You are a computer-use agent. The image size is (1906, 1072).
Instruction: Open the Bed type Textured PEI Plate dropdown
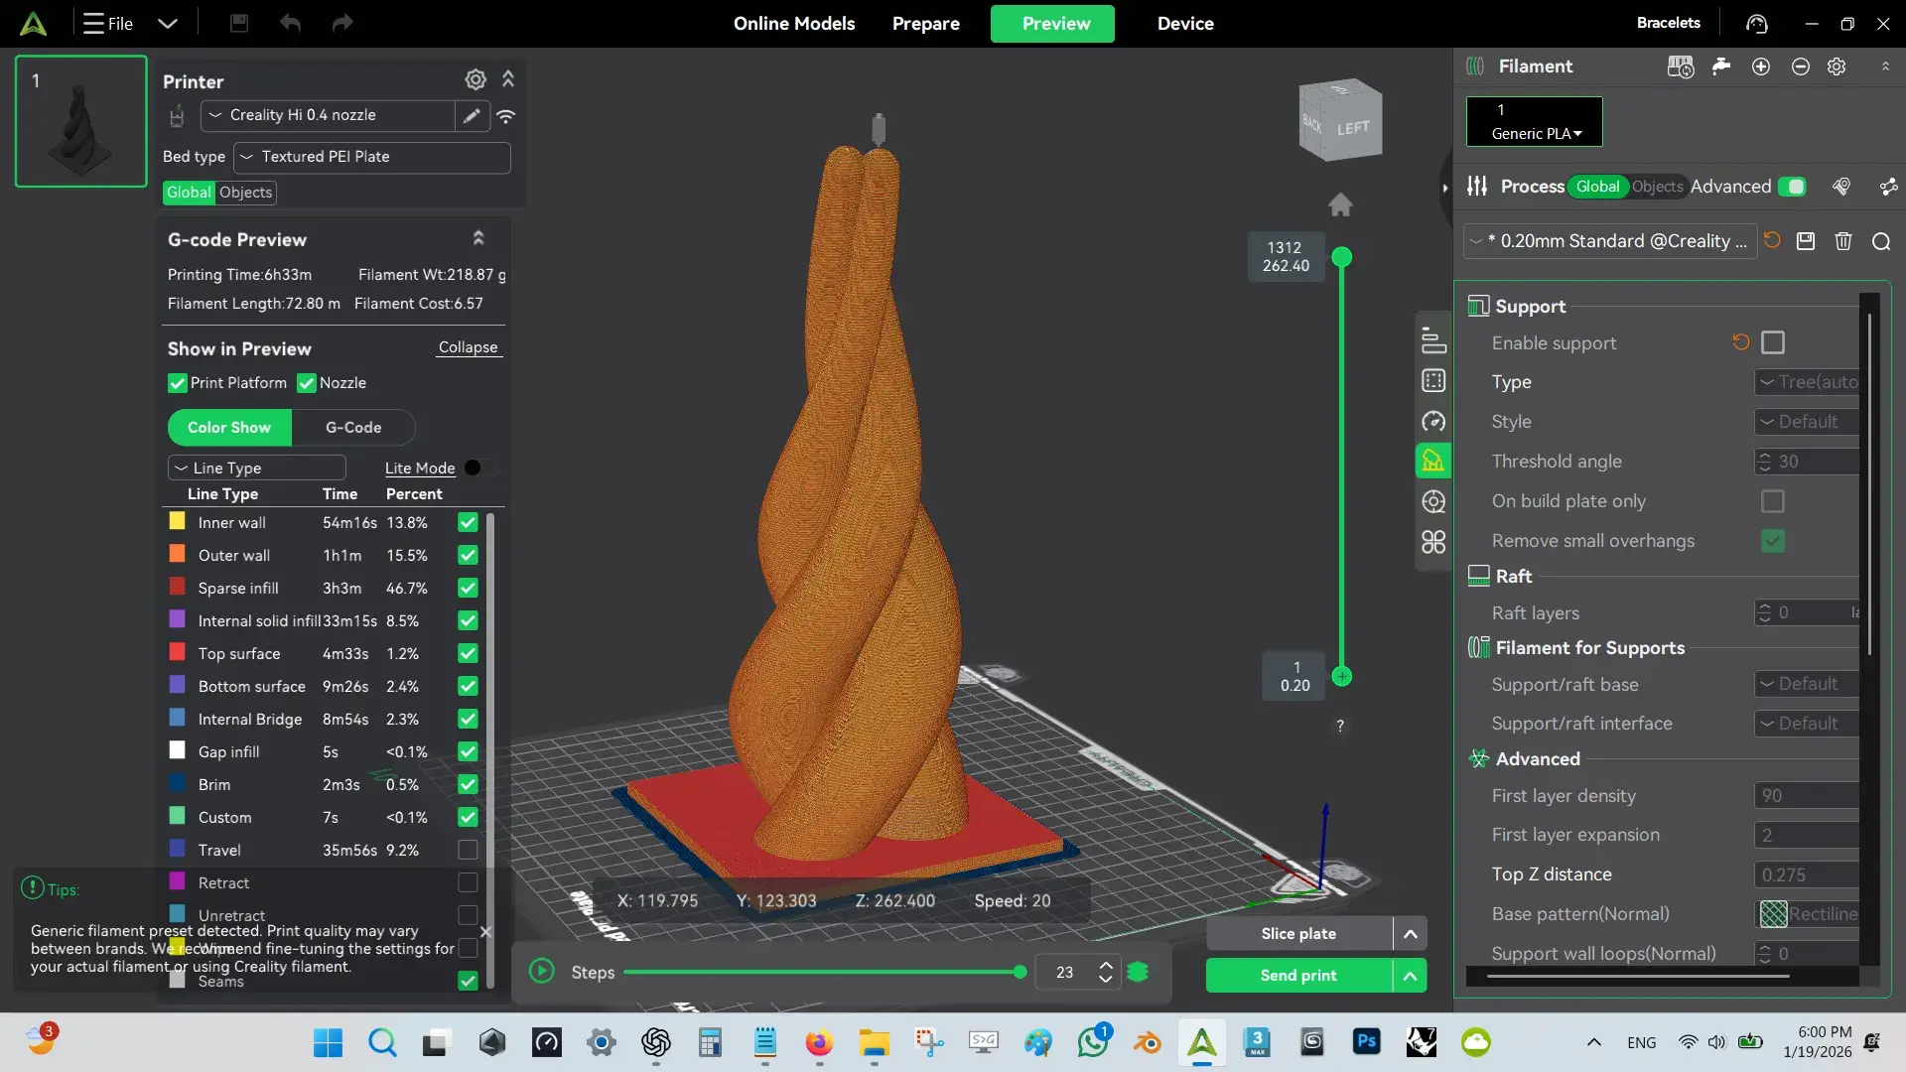coord(372,157)
